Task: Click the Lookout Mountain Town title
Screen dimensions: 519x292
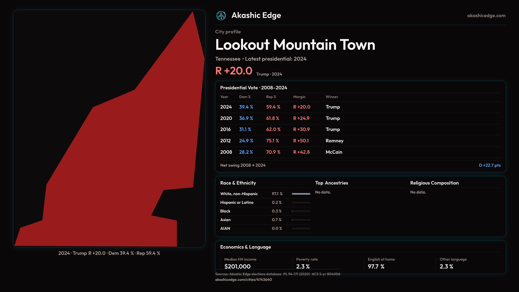Action: tap(295, 45)
